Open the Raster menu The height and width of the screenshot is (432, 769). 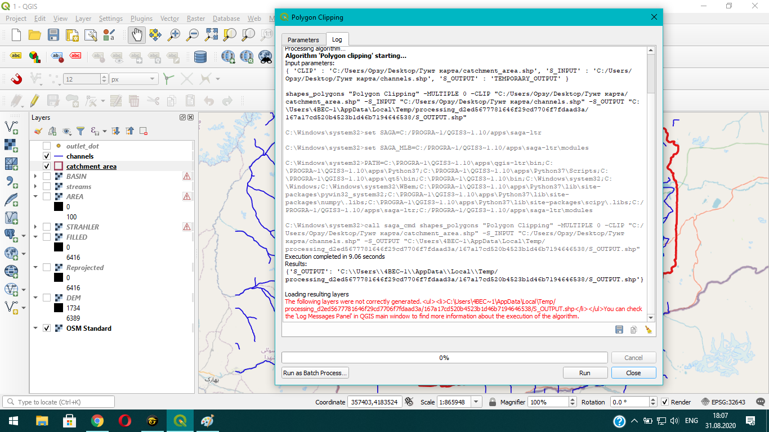click(x=196, y=19)
